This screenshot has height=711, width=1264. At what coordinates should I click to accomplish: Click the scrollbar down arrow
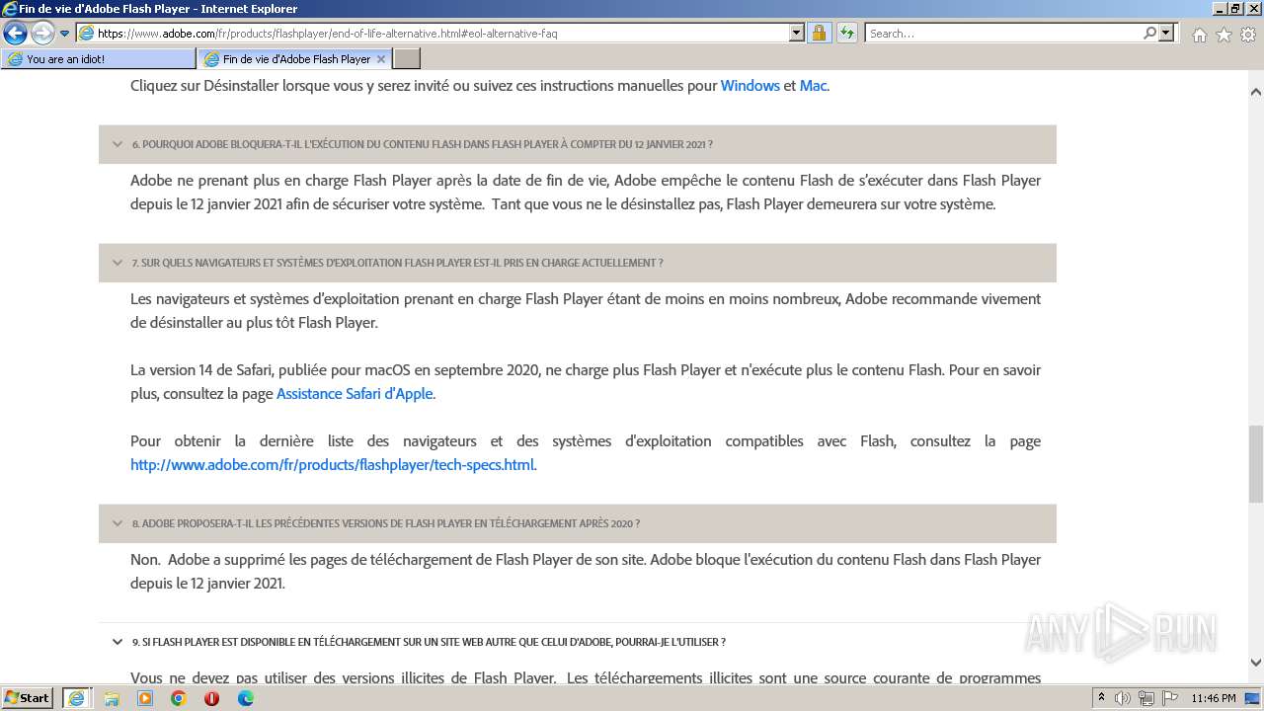1255,663
